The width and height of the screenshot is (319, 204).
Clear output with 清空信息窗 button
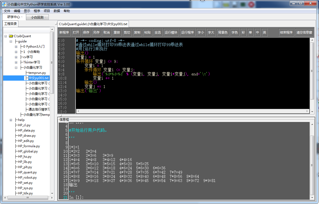pyautogui.click(x=304, y=32)
